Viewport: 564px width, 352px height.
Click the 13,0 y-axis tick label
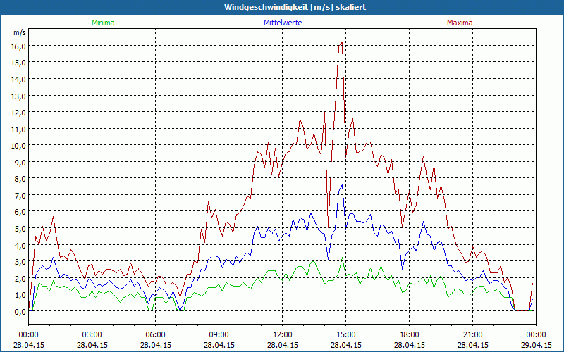pyautogui.click(x=18, y=96)
